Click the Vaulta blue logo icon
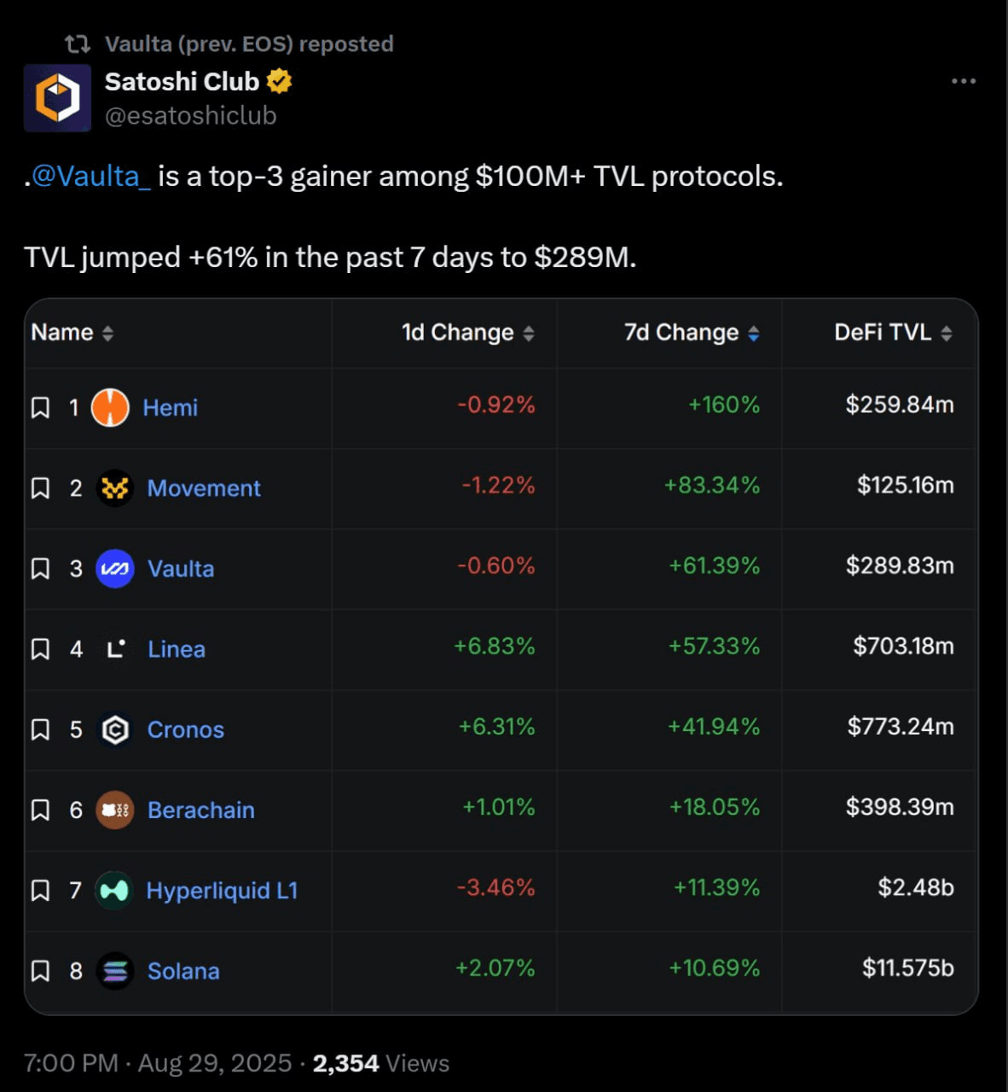Screen dimensions: 1008x1092 115,568
